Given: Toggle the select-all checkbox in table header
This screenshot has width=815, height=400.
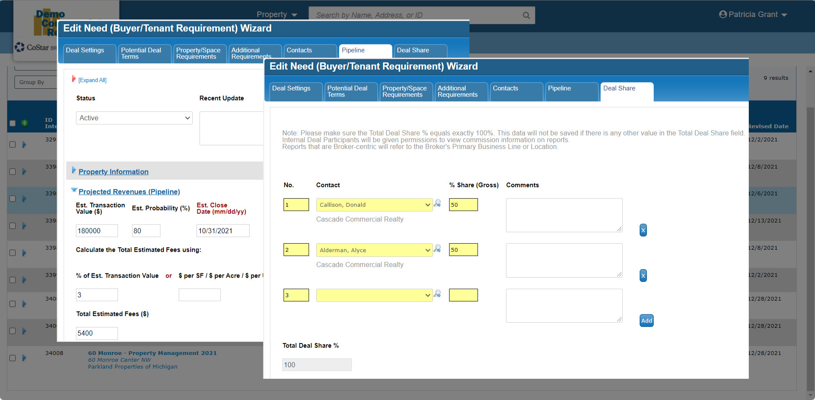Looking at the screenshot, I should 13,123.
